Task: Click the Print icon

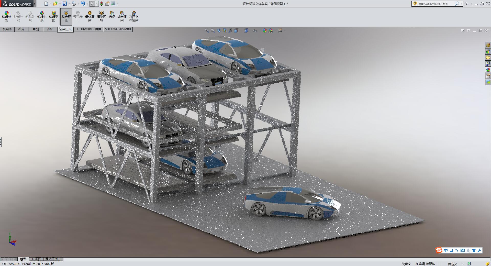Action: pyautogui.click(x=74, y=4)
